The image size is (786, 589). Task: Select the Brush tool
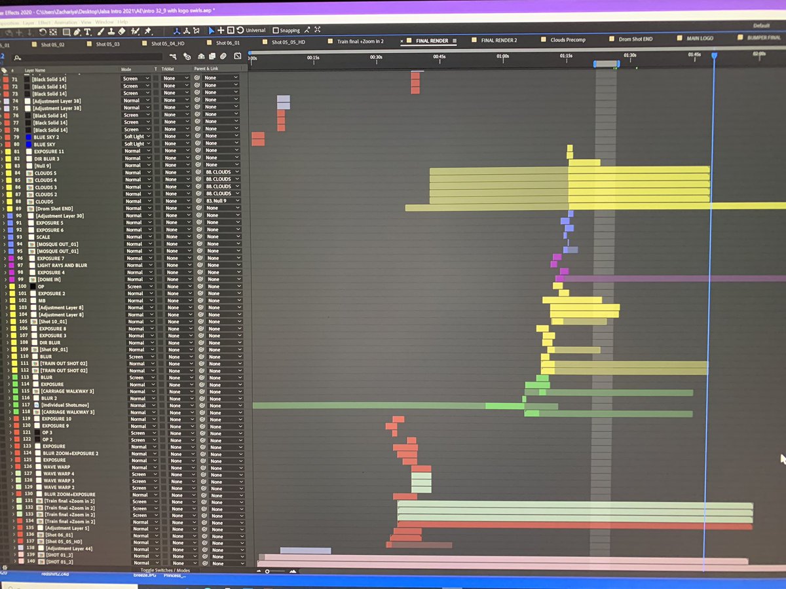(x=100, y=31)
